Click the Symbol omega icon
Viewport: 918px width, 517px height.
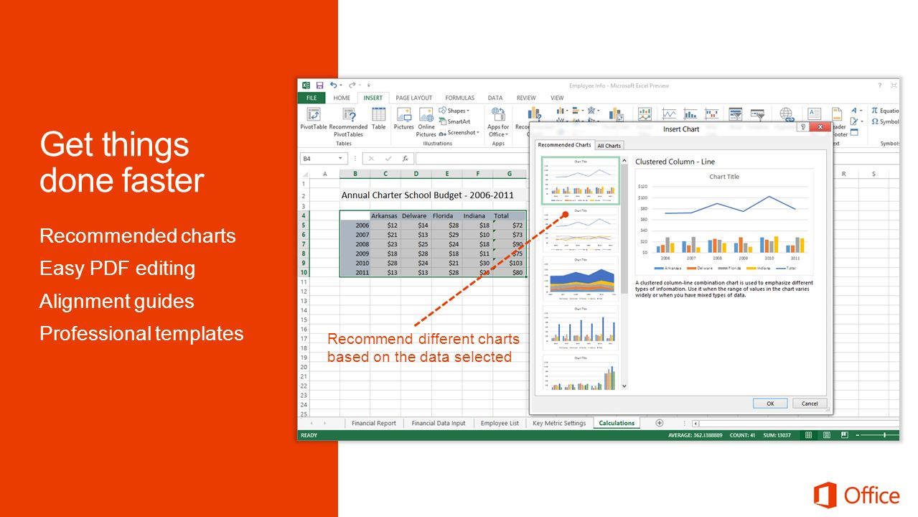click(875, 121)
